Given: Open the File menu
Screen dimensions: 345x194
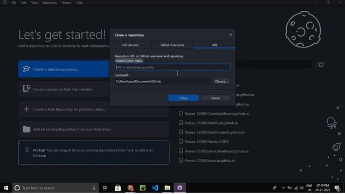Looking at the screenshot, I should [14, 3].
